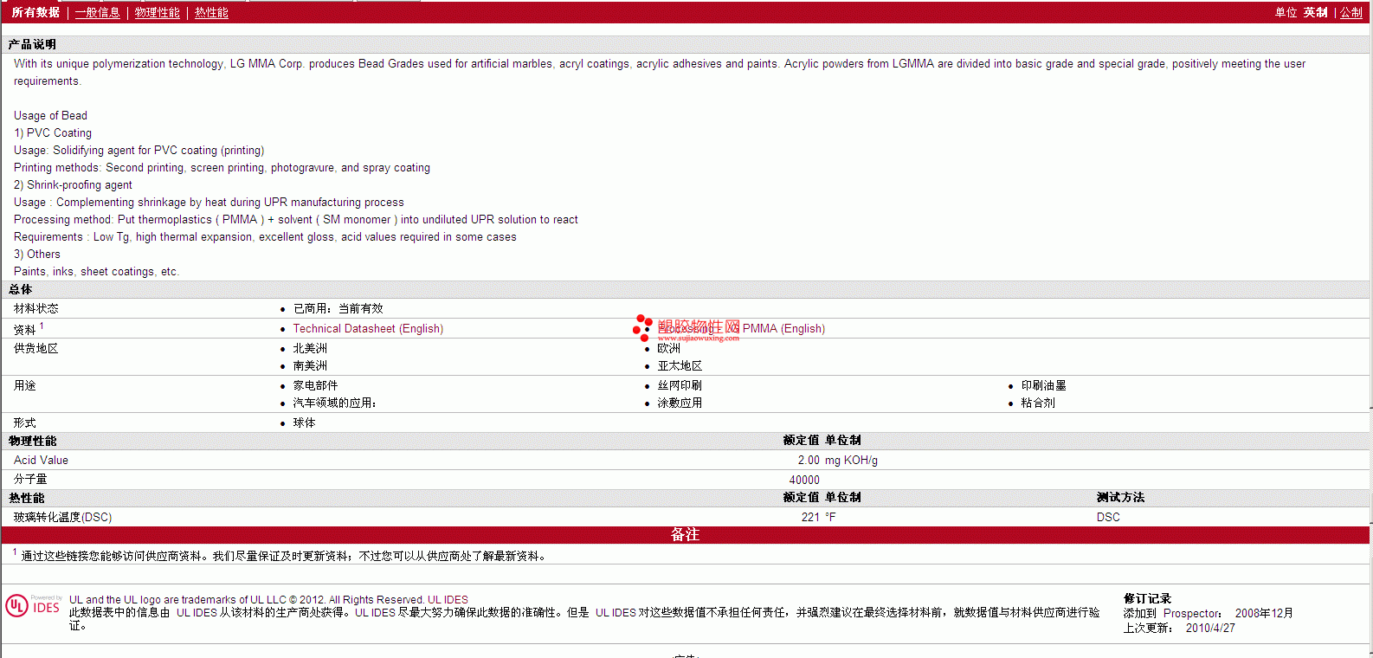The image size is (1373, 658).
Task: Click the 备注 red banner
Action: pyautogui.click(x=685, y=535)
